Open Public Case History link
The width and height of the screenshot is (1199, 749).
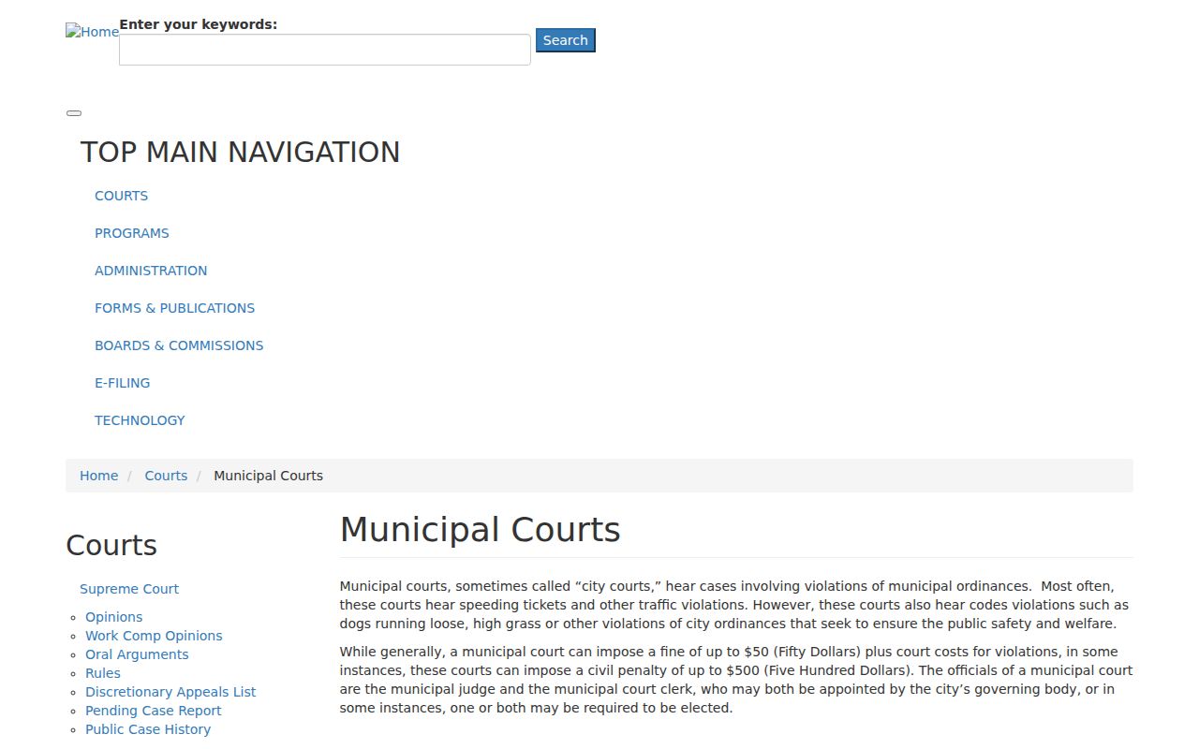pos(148,729)
